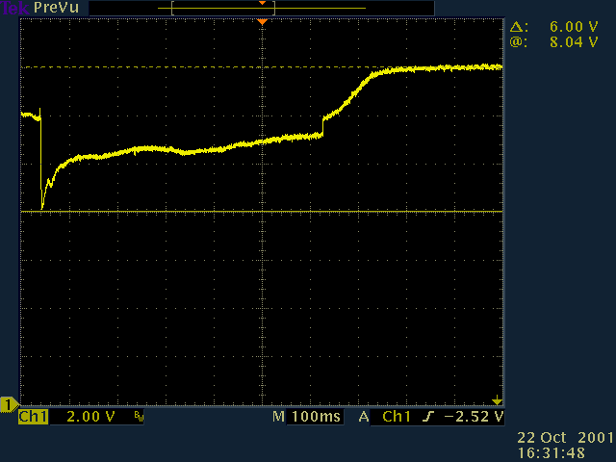Click the trigger level arrow at bottom right

tap(497, 399)
